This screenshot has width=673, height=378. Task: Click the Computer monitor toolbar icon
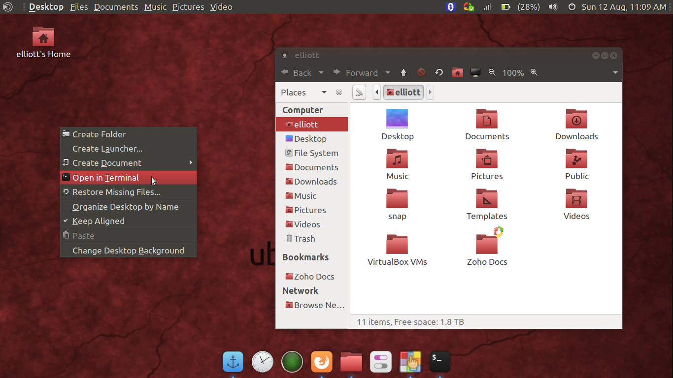click(x=475, y=72)
